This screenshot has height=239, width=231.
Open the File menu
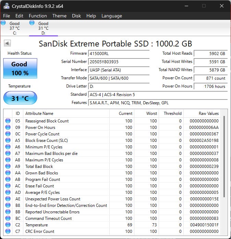[7, 16]
